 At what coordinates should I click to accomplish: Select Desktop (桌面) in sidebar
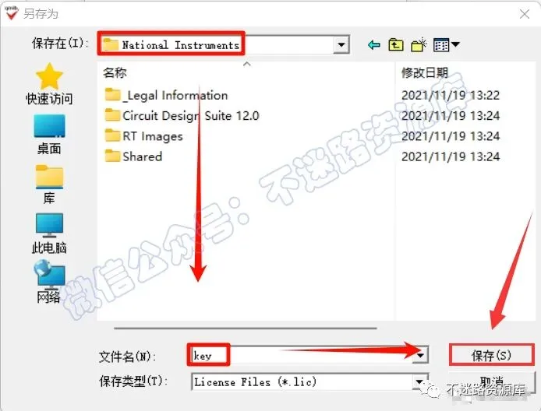pos(49,135)
